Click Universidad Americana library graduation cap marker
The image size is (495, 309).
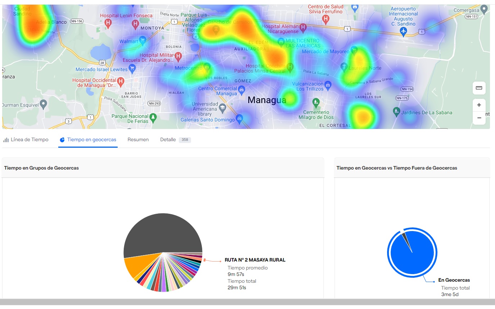223,107
